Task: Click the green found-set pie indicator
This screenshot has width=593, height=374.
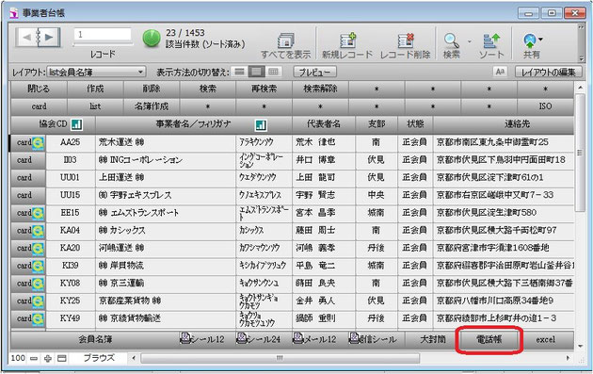Action: coord(152,39)
